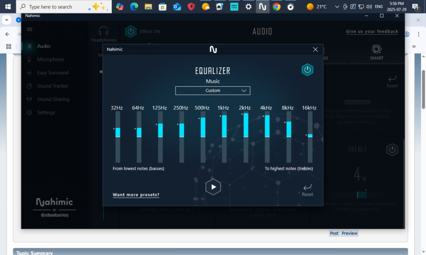Adjust the 32Hz equalizer slider
This screenshot has height=255, width=426.
click(118, 137)
